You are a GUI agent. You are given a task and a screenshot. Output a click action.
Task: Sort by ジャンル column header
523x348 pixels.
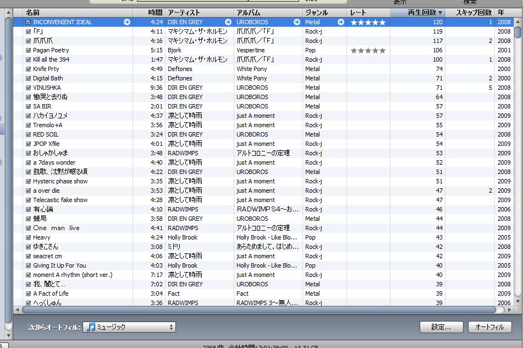pyautogui.click(x=324, y=13)
